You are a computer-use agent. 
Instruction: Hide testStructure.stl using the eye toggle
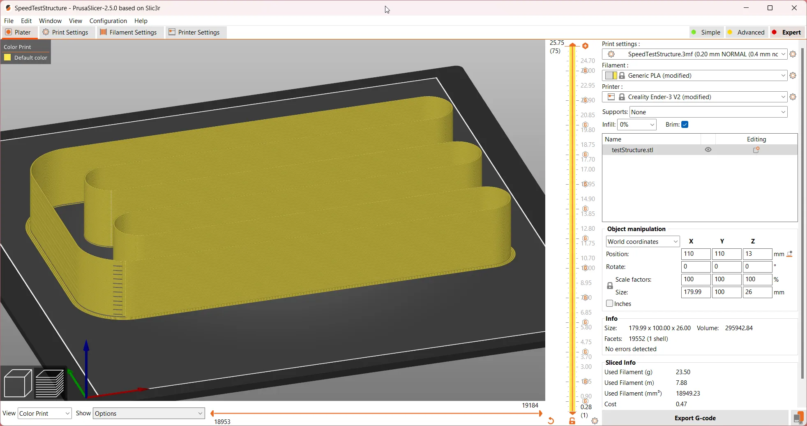click(x=708, y=149)
